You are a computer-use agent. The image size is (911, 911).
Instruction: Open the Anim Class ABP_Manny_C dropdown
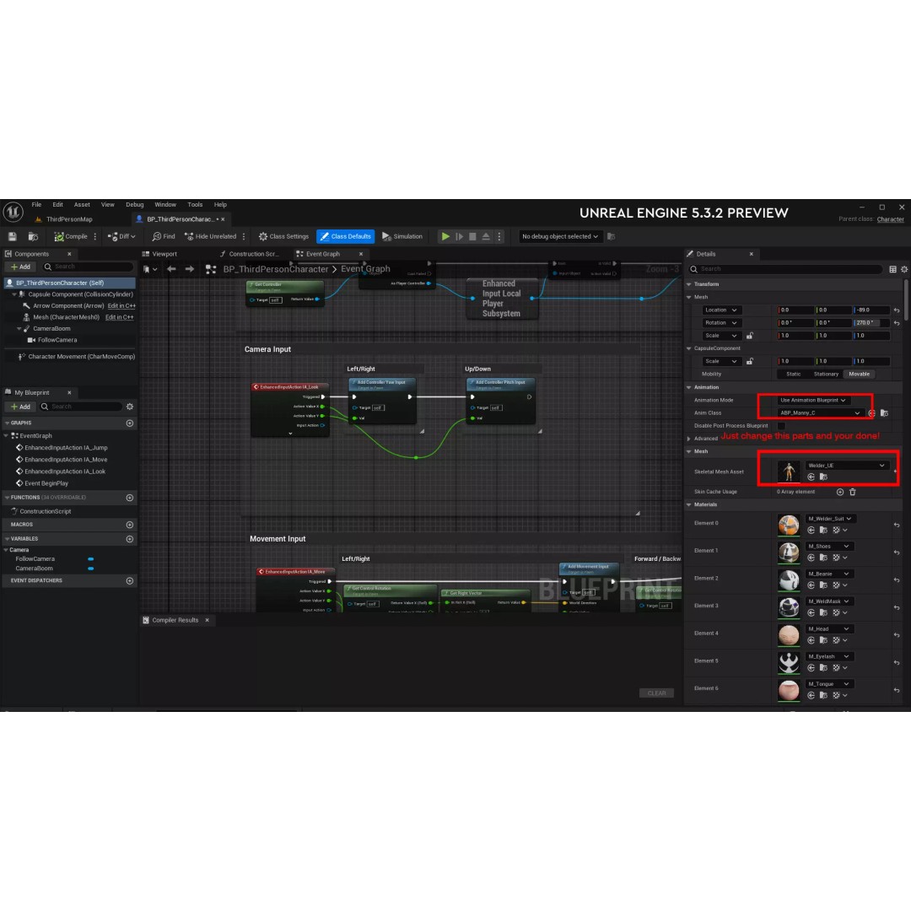click(x=820, y=413)
